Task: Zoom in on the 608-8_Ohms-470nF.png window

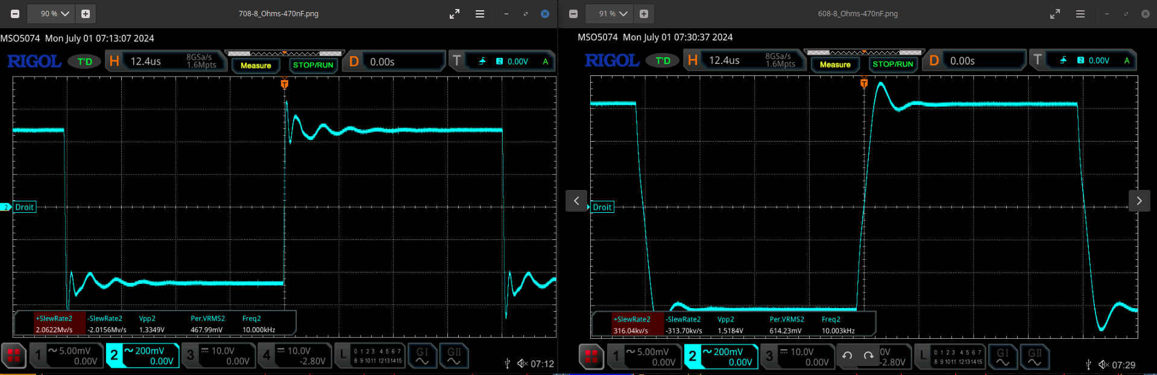Action: pos(644,14)
